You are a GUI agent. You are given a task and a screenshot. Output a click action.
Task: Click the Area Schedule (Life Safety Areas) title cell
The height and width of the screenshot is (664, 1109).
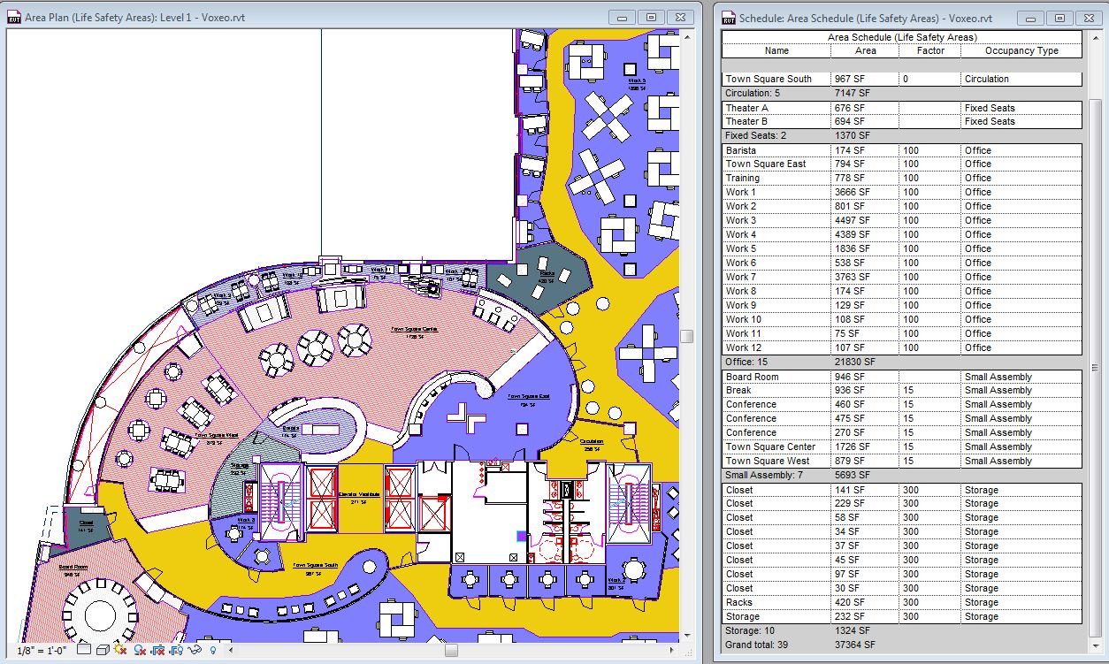pos(902,37)
